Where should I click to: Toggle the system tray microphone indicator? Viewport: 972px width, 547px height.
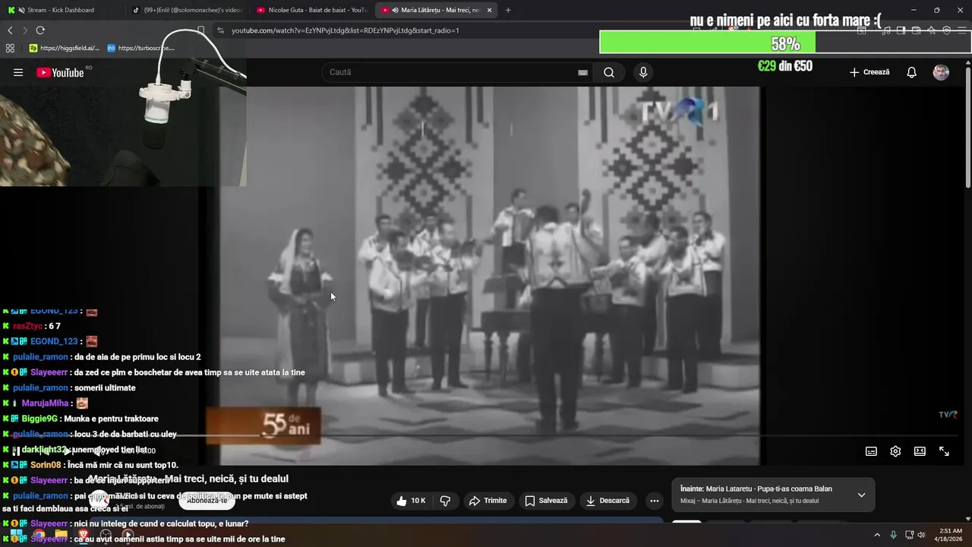point(893,535)
